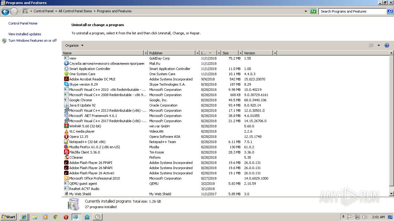
Task: Click the list scrollbar up arrow
Action: point(392,53)
